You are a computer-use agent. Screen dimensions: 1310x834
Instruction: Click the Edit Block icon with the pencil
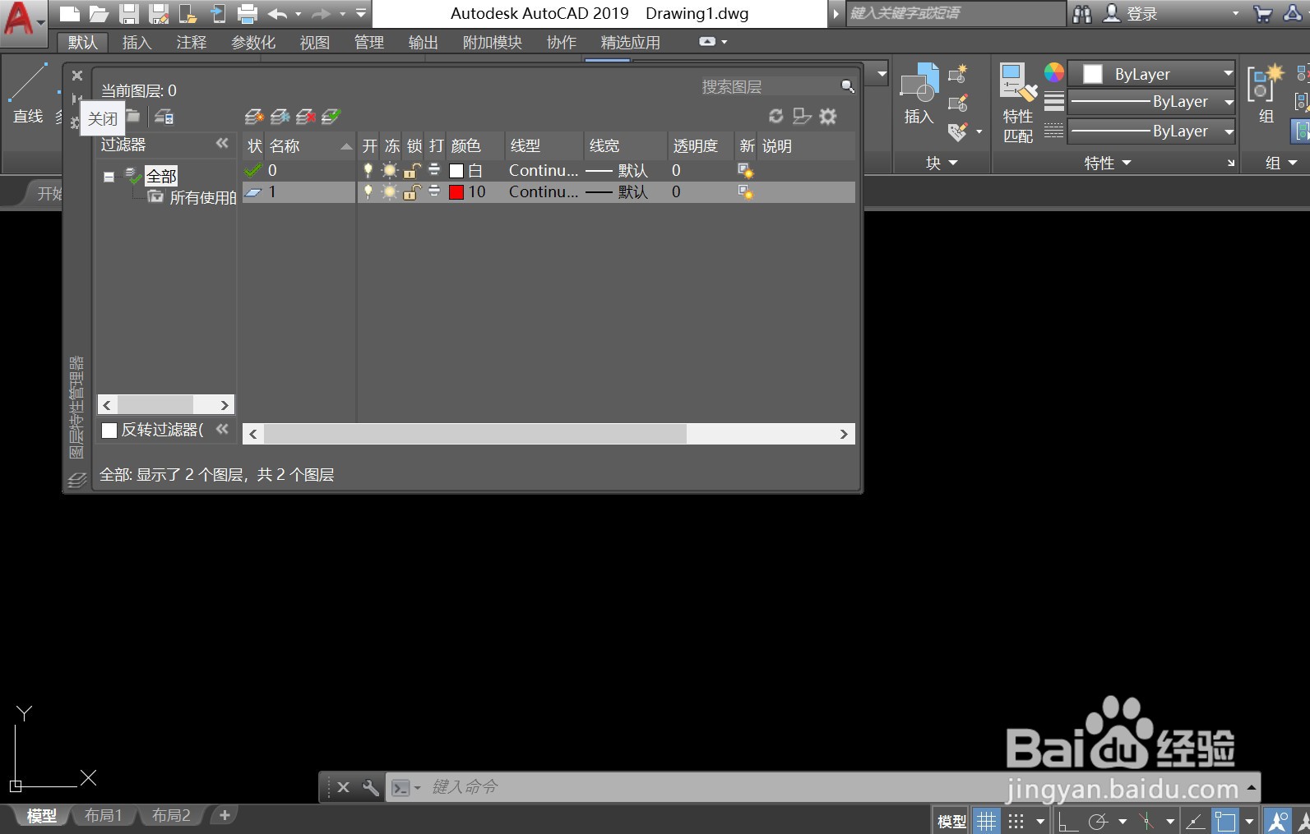point(958,104)
